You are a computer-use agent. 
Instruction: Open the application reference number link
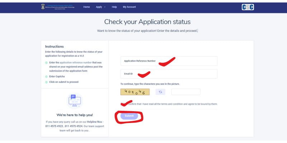76,63
